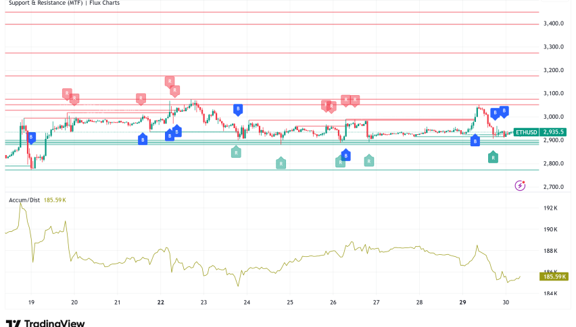Image resolution: width=576 pixels, height=327 pixels.
Task: Click the green R marker below date 25
Action: coord(281,162)
